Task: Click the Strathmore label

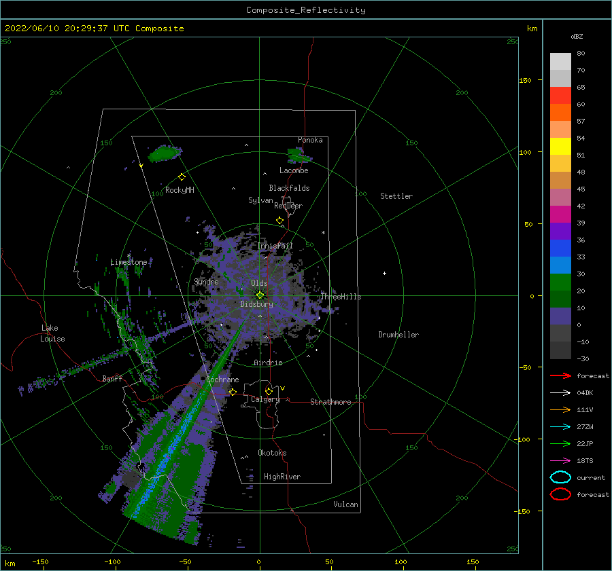Action: click(x=330, y=402)
